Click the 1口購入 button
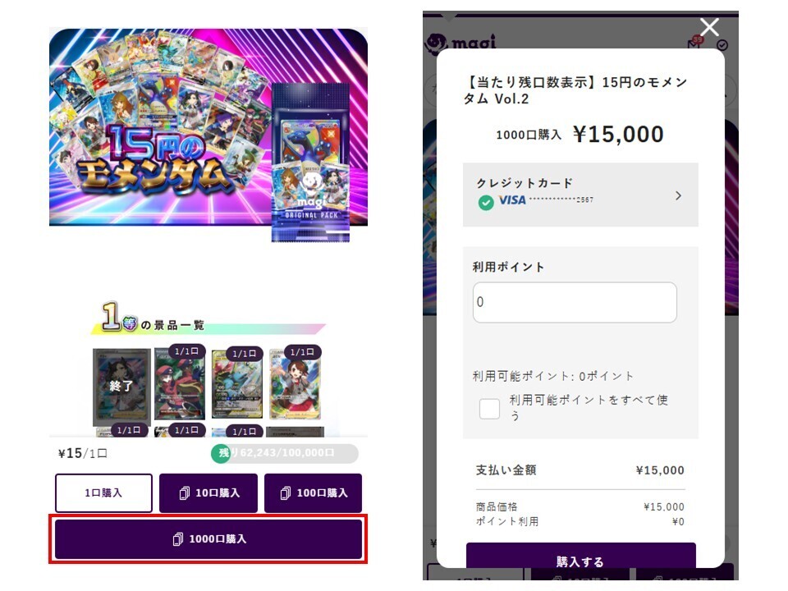 click(103, 493)
